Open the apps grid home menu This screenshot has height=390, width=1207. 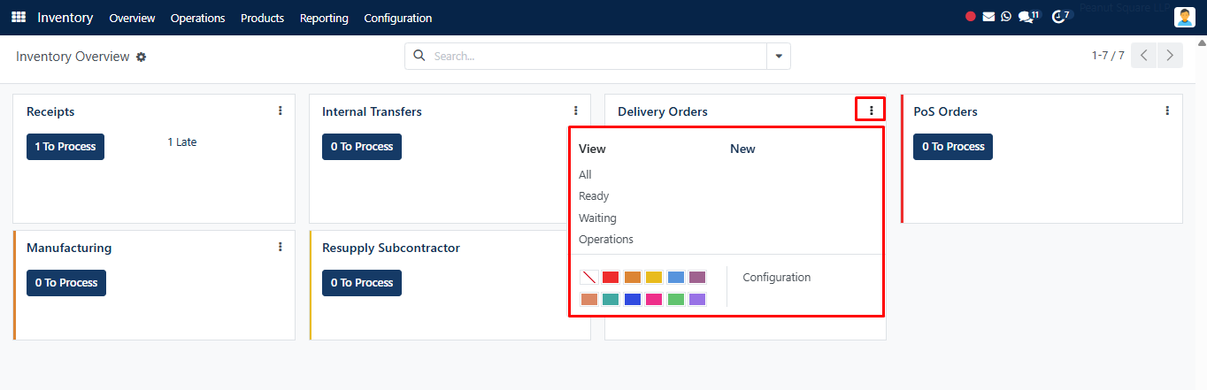point(19,17)
